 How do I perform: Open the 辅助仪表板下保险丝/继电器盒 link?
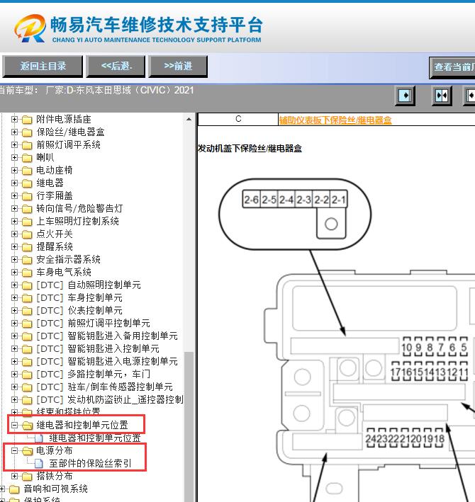tap(335, 120)
